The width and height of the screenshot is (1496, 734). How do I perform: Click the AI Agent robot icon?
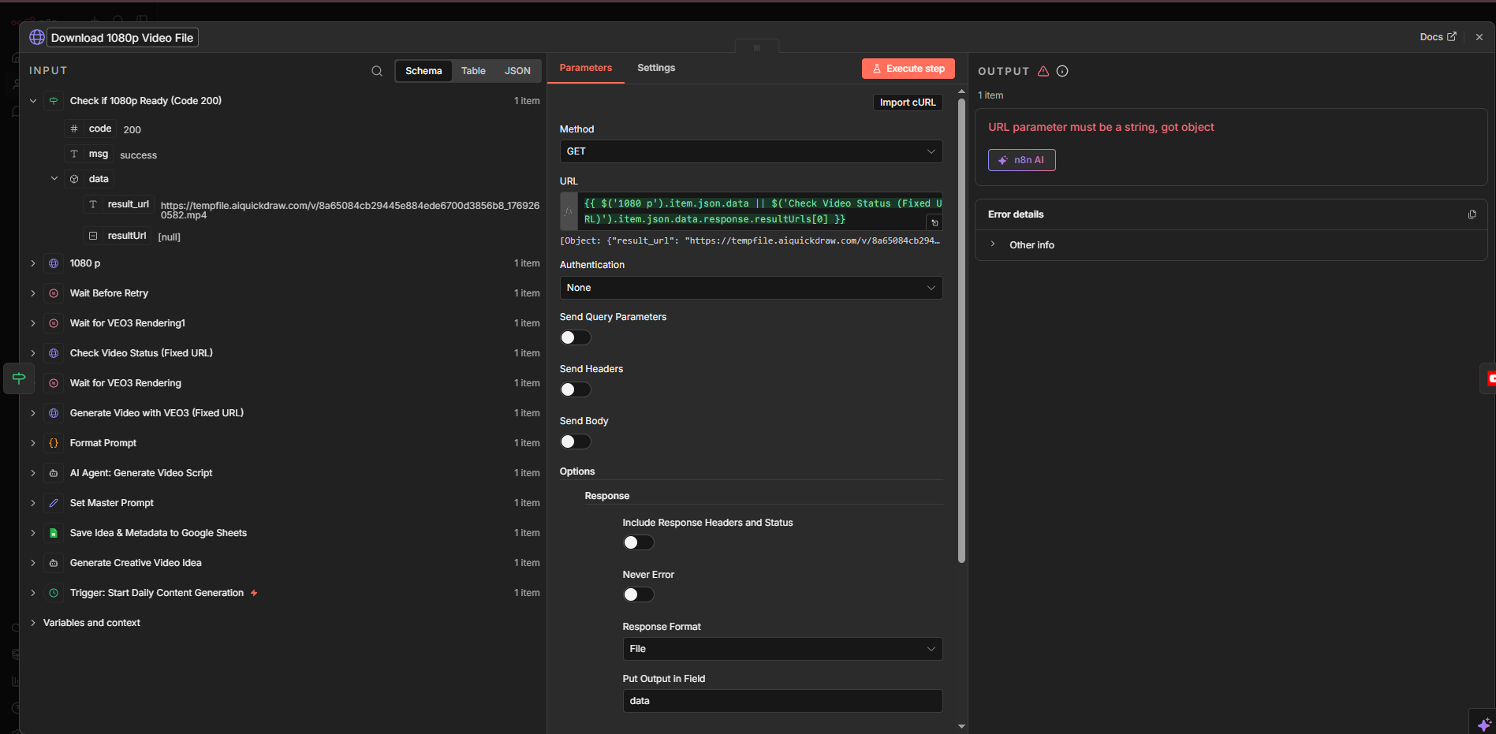click(x=54, y=473)
